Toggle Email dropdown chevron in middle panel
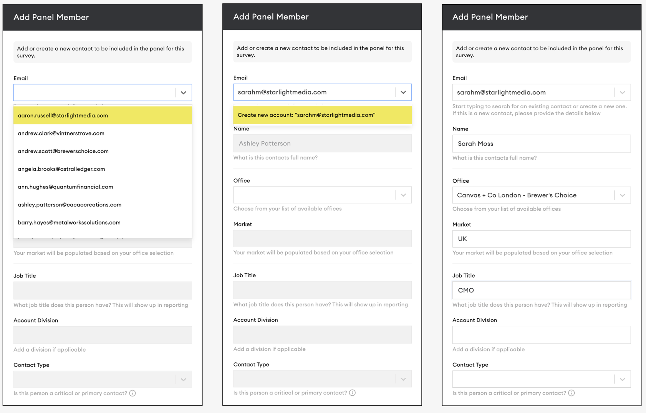The width and height of the screenshot is (646, 413). coord(403,92)
